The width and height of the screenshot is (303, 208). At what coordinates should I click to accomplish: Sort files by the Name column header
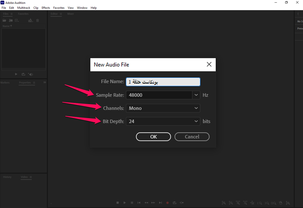(x=7, y=26)
